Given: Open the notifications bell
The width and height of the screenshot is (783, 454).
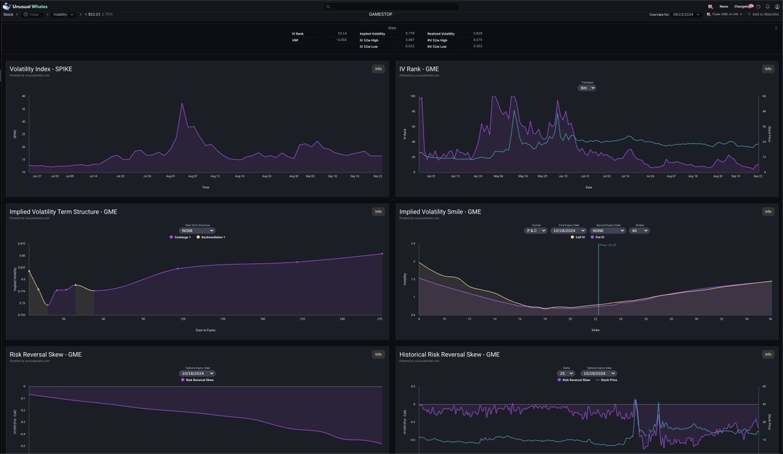Looking at the screenshot, I should click(x=767, y=7).
